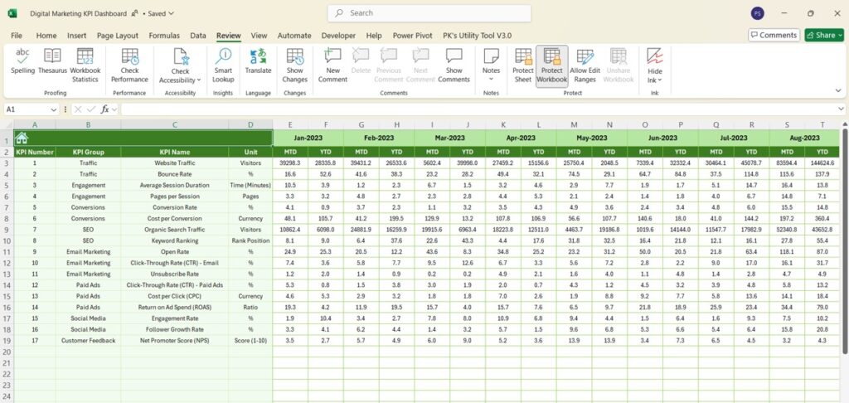Open Smart Lookup
The image size is (849, 403).
tap(223, 65)
